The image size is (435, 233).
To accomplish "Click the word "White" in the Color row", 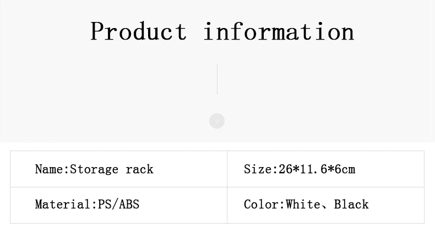I will coord(303,204).
